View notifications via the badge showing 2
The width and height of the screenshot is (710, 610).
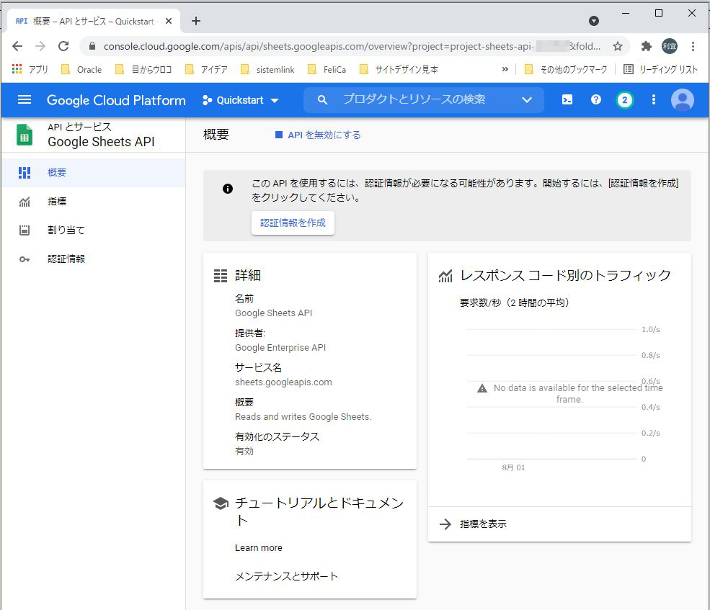point(624,100)
